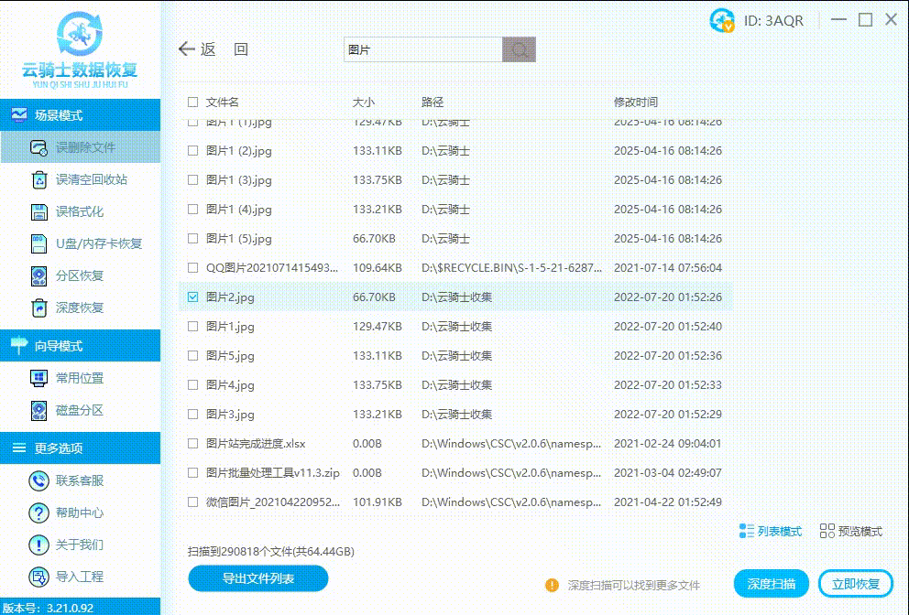Focus the search field containing 图片
This screenshot has height=615, width=909.
point(423,49)
